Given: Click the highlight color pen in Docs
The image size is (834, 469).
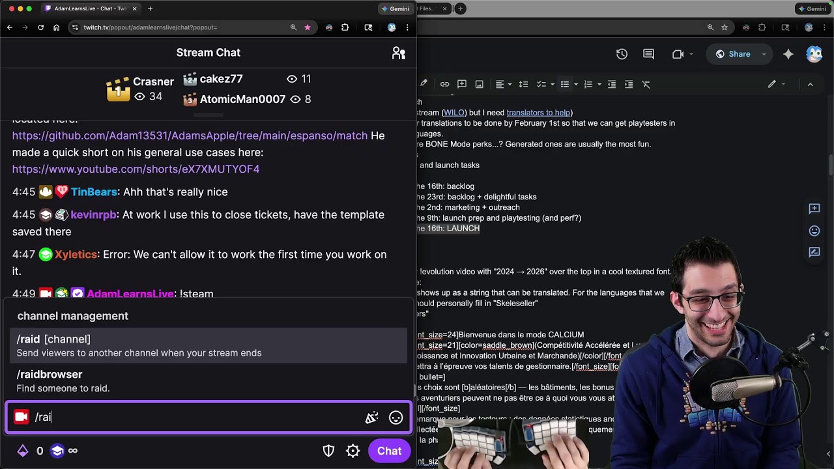Looking at the screenshot, I should (x=424, y=84).
